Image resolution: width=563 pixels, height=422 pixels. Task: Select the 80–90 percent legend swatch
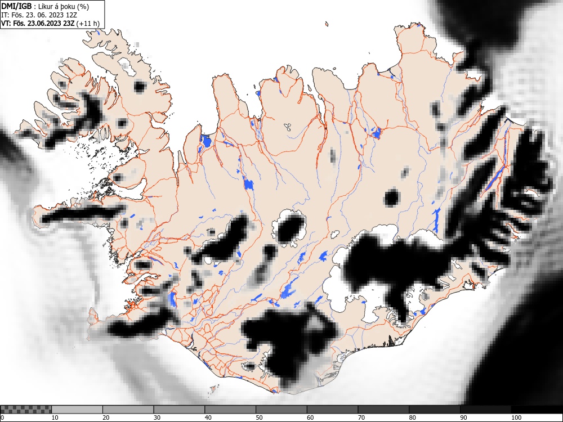click(x=435, y=410)
